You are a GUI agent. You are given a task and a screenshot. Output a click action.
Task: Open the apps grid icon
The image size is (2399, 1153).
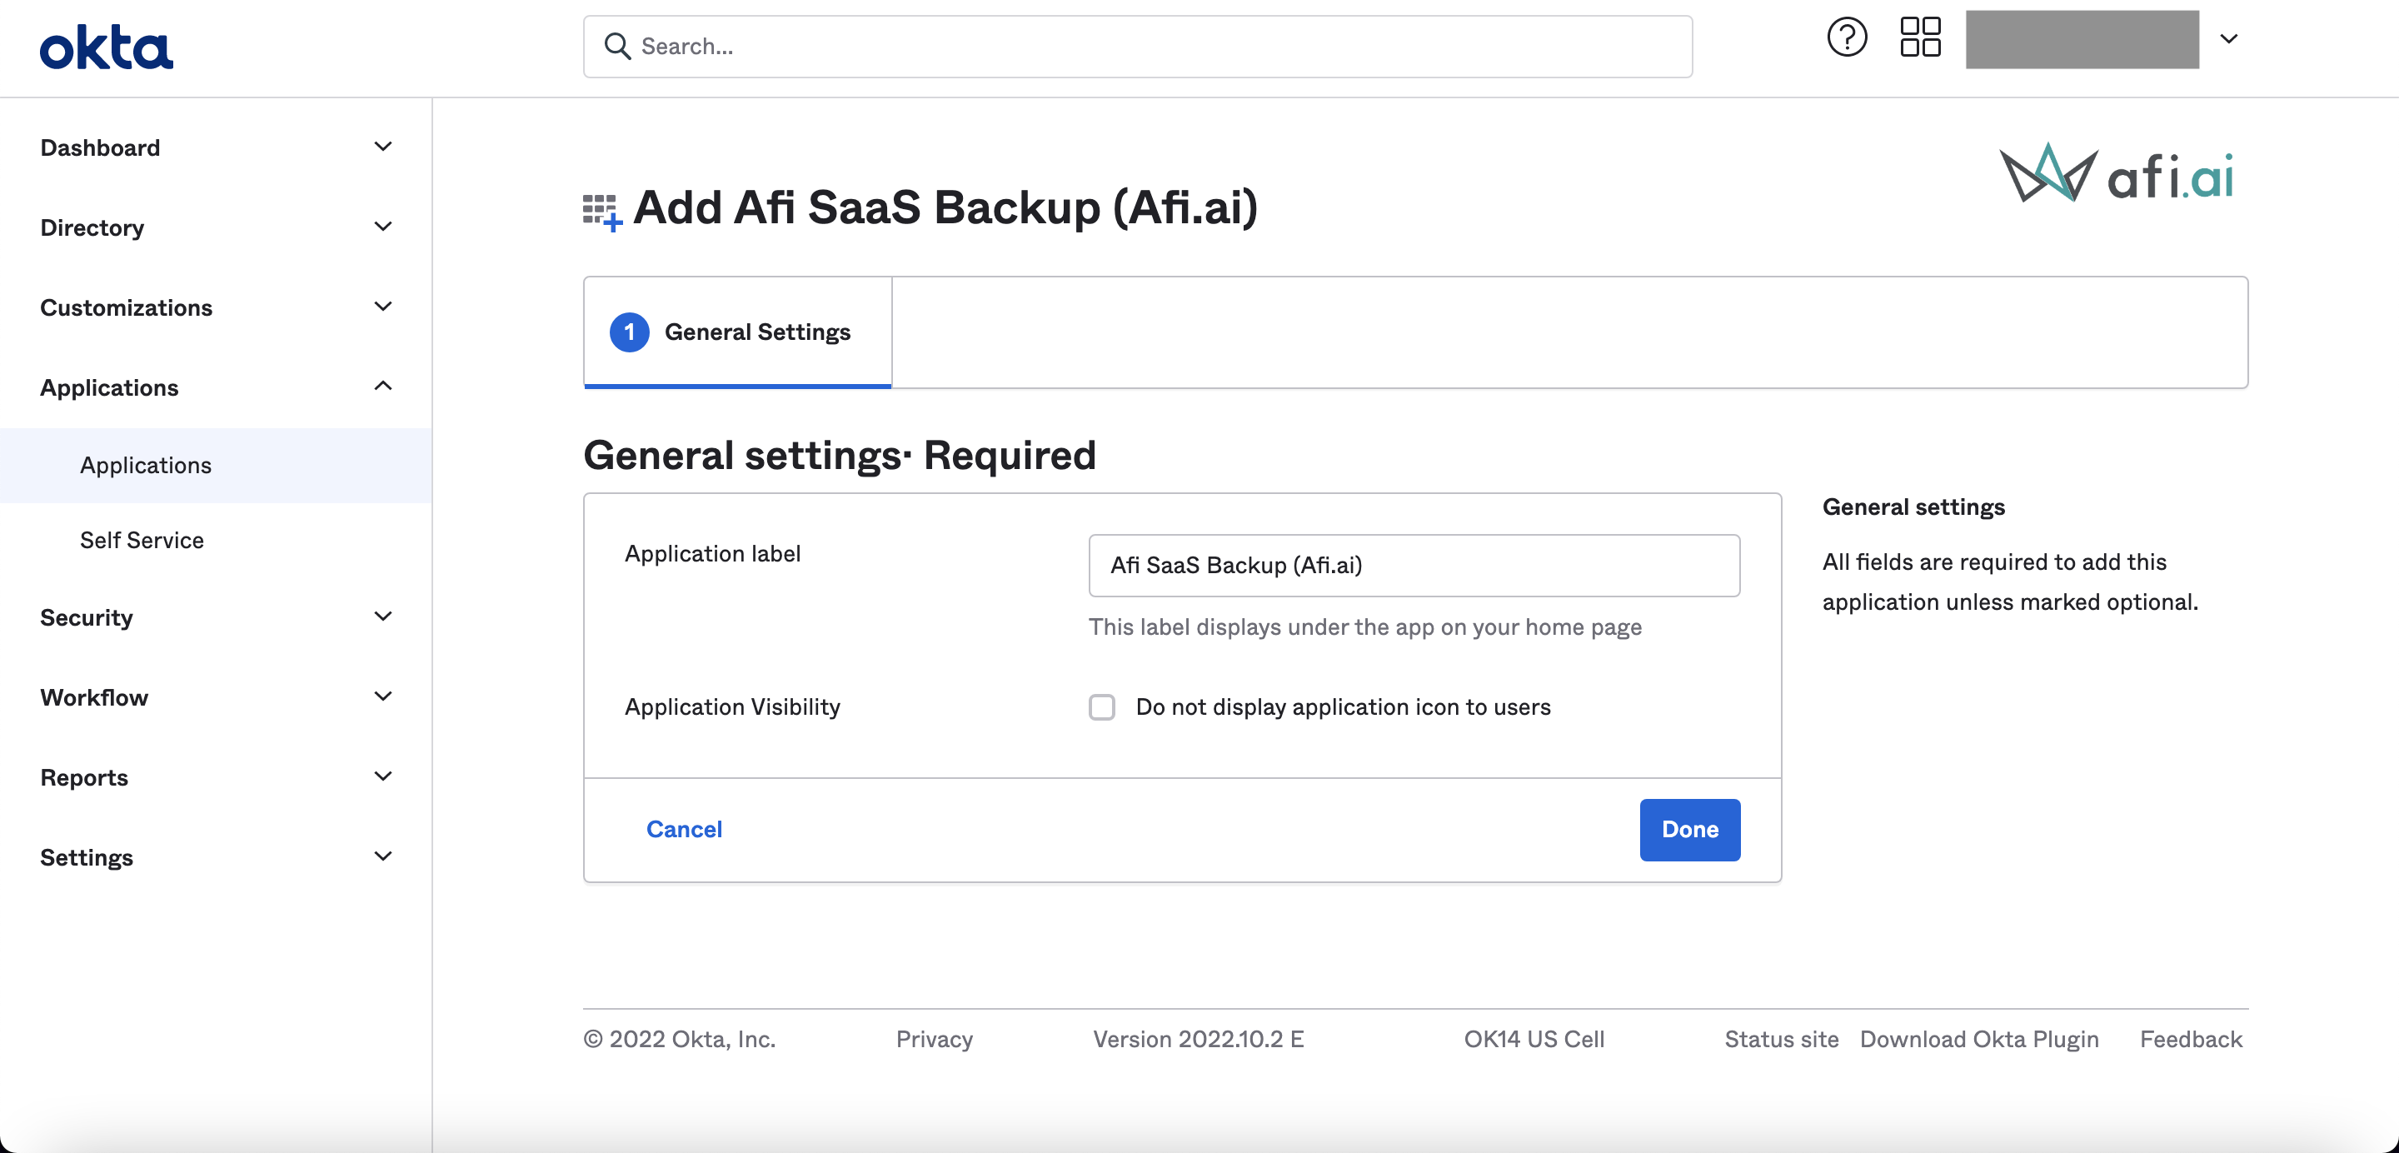(x=1919, y=38)
